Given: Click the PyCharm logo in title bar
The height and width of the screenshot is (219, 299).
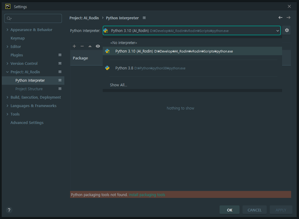Looking at the screenshot, I should (8, 6).
